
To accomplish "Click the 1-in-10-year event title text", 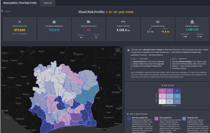I will point(119,12).
